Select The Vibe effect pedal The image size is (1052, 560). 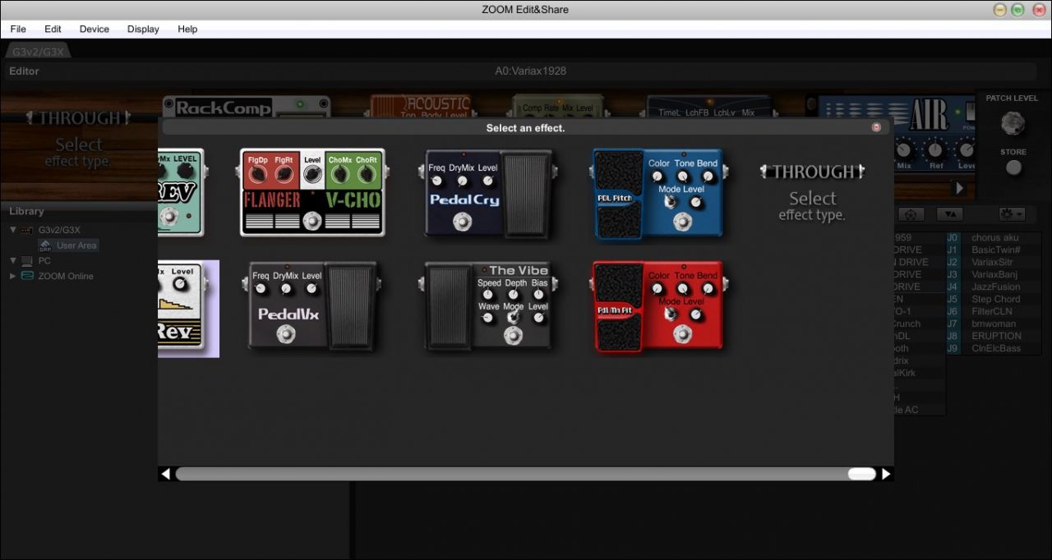489,306
